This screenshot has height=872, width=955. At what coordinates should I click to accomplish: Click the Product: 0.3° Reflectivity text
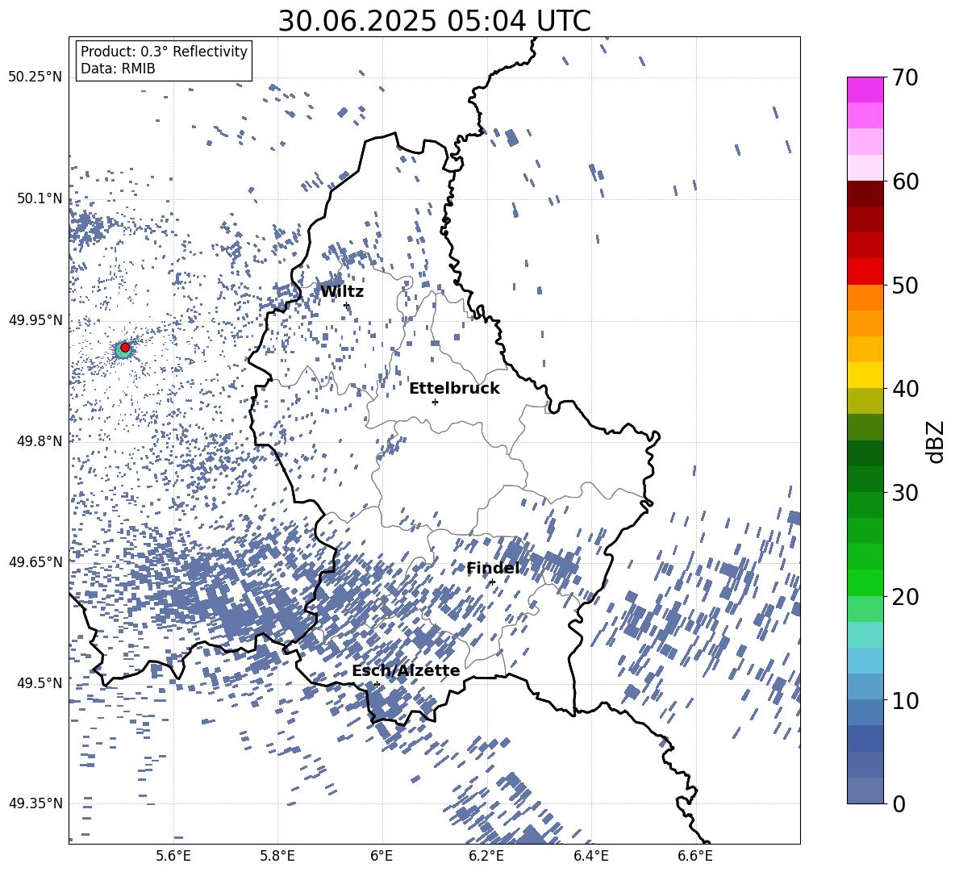164,51
